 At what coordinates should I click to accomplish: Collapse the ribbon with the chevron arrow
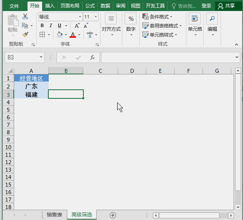(x=236, y=45)
